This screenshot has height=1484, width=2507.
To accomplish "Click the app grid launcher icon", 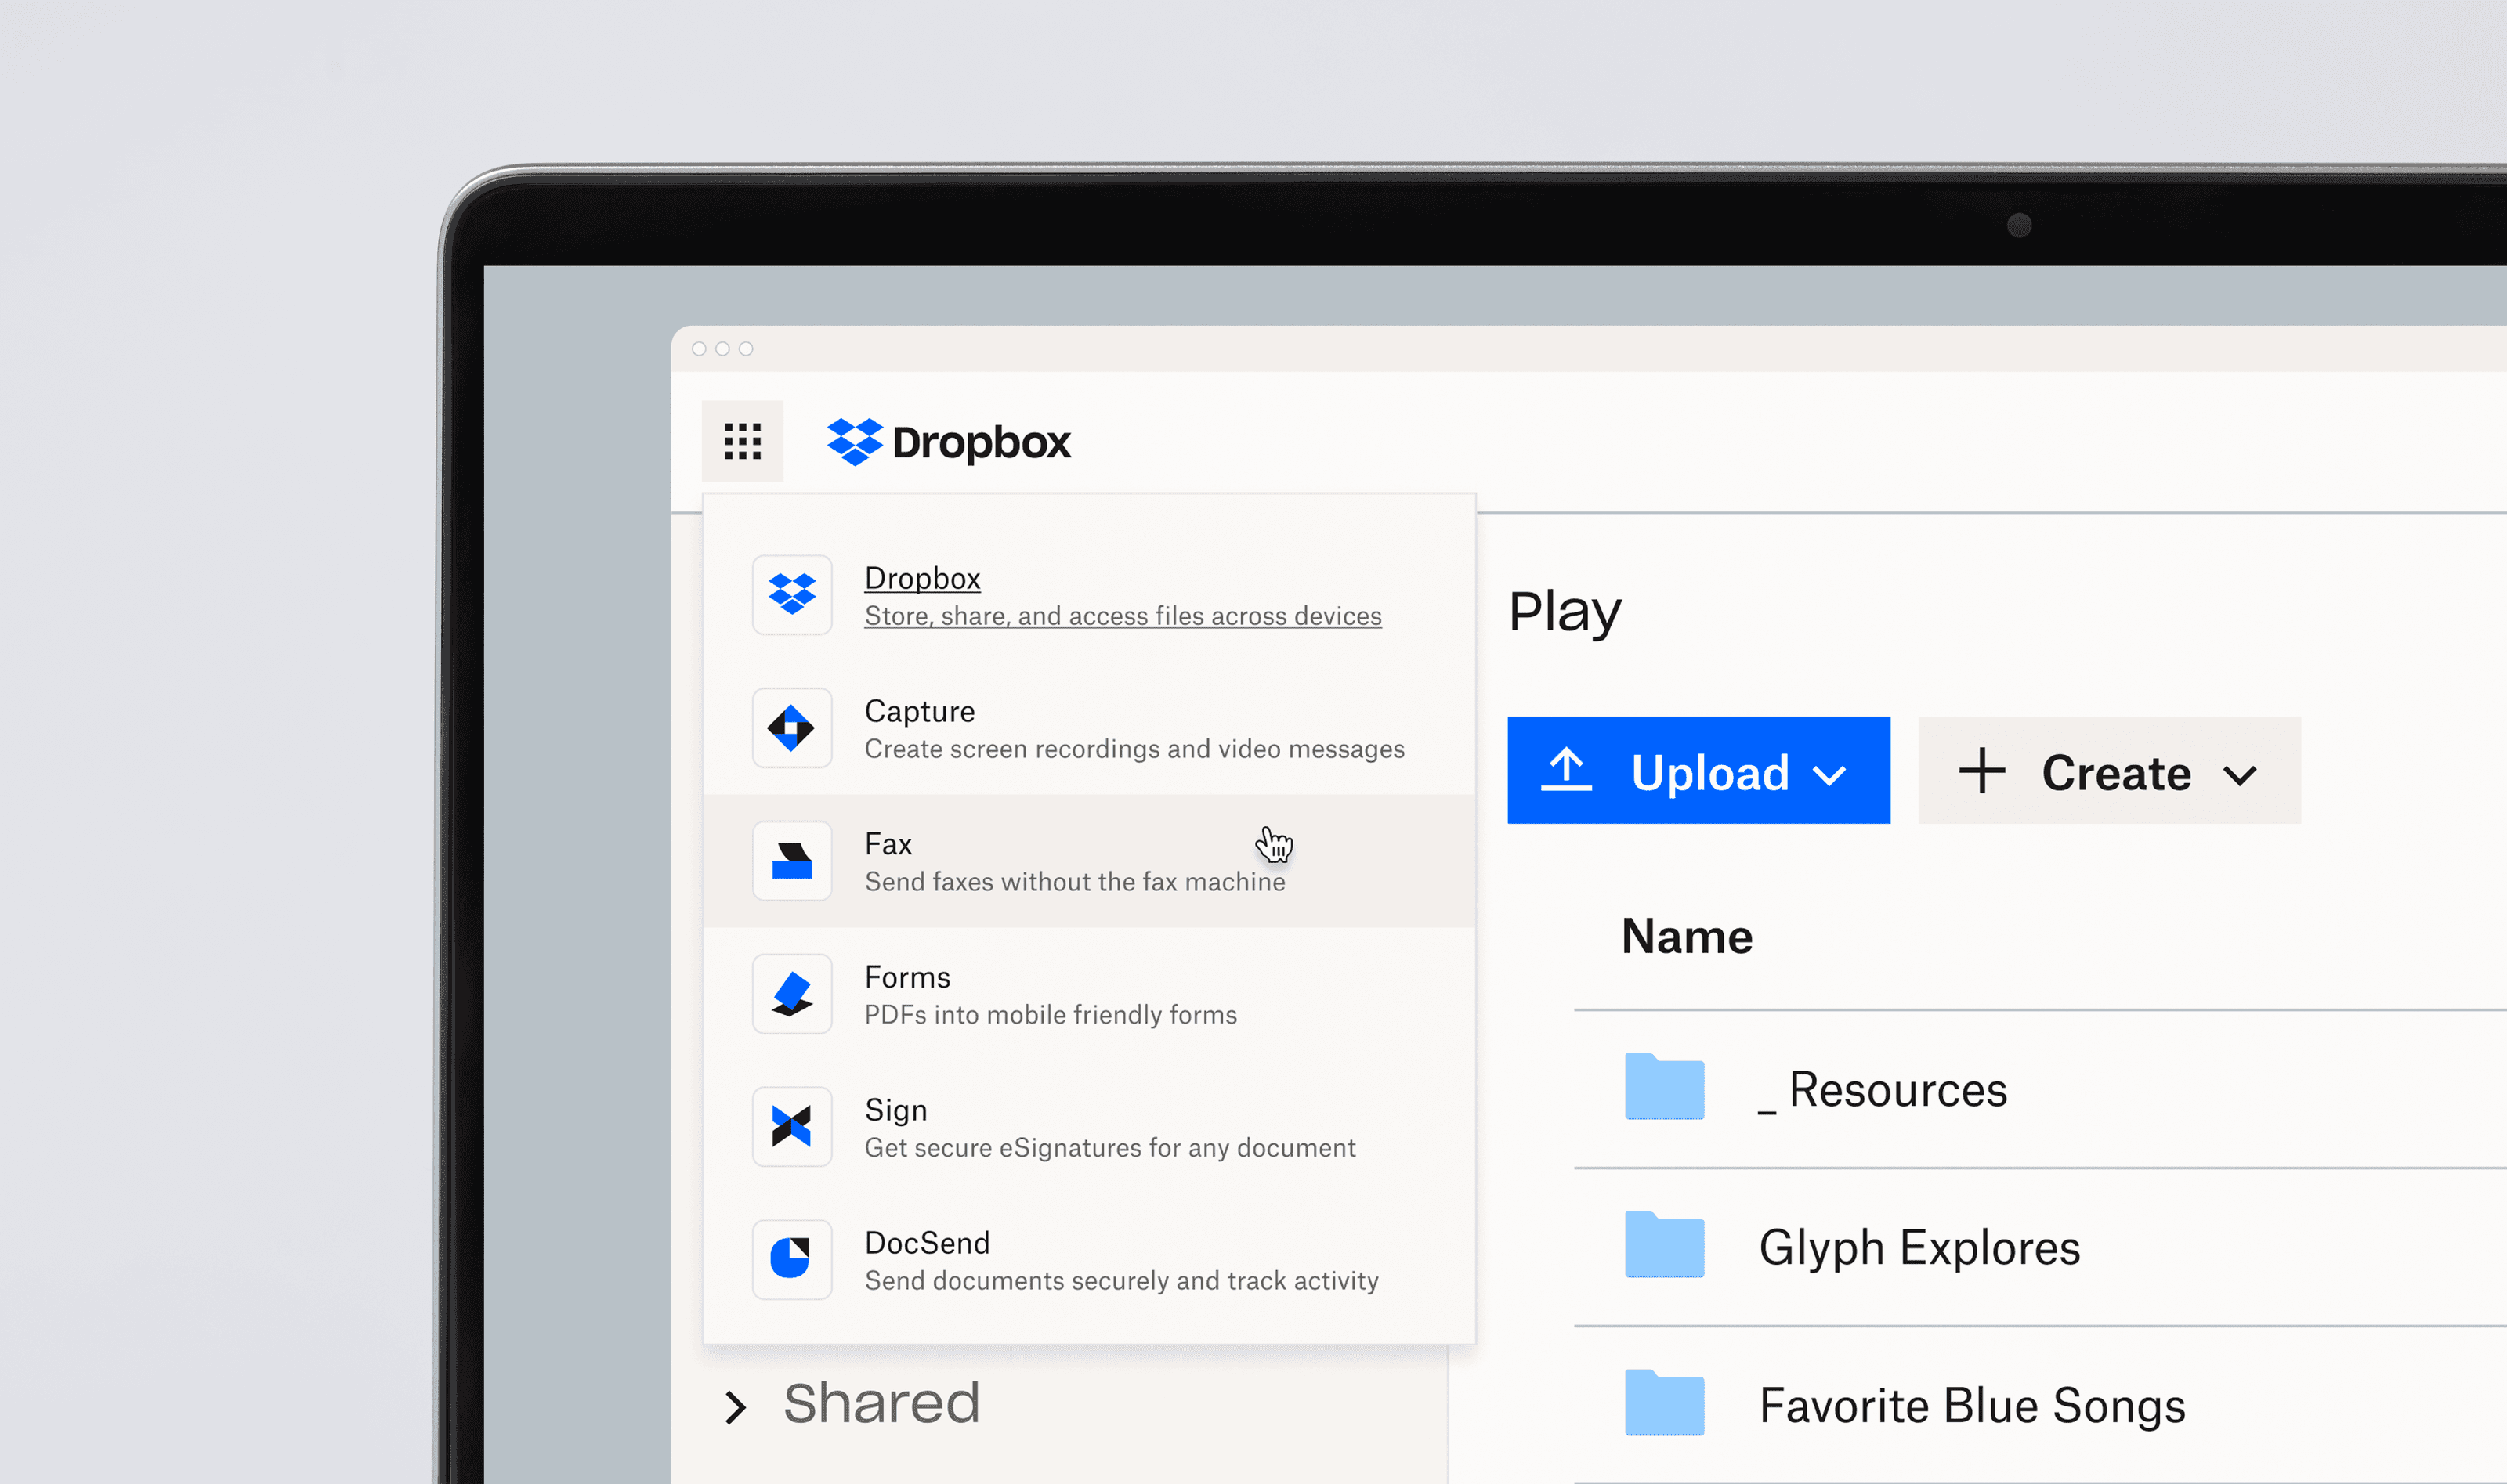I will pos(742,441).
